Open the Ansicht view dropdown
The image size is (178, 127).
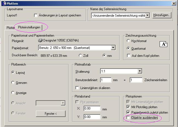[x=63, y=103]
